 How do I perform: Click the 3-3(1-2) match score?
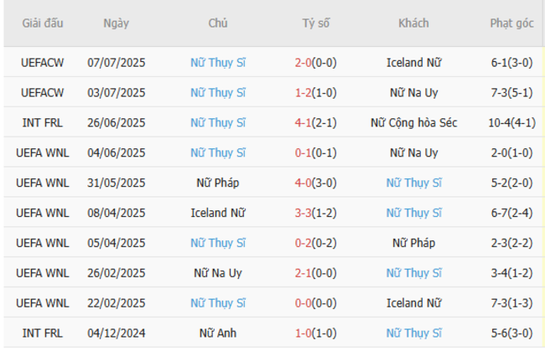click(315, 213)
